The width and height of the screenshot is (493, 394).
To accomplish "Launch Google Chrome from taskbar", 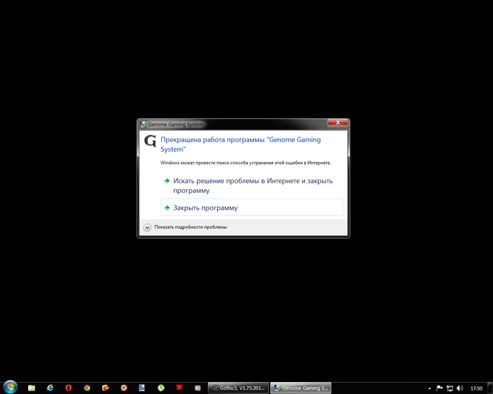I will (x=87, y=388).
